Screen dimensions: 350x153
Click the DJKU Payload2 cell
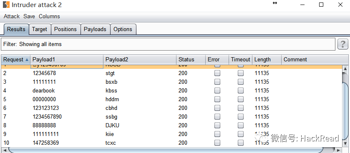coord(140,125)
